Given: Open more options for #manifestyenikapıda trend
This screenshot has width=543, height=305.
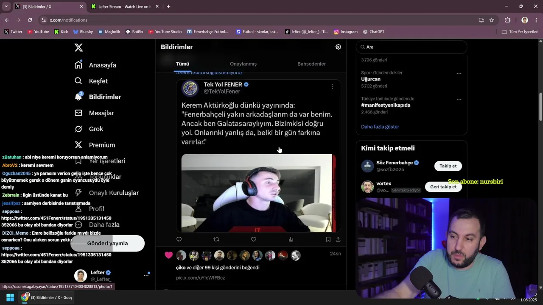Looking at the screenshot, I should [x=459, y=100].
